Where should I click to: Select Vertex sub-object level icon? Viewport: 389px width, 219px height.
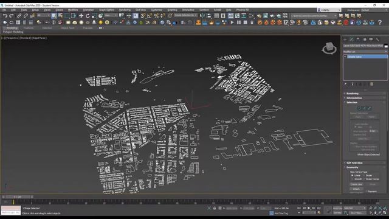click(359, 108)
